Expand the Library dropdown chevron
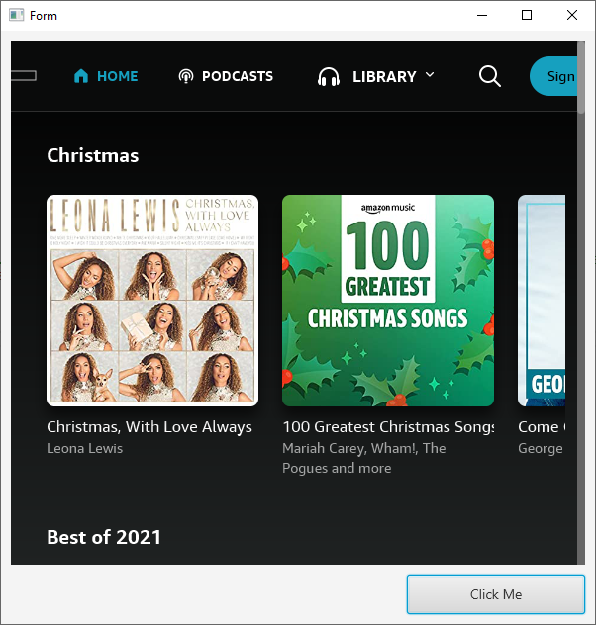This screenshot has width=596, height=625. point(430,74)
